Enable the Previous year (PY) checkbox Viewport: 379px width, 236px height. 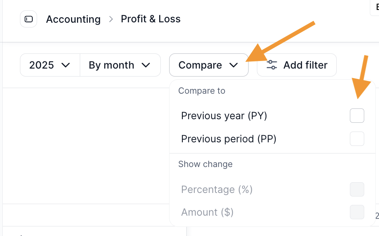pyautogui.click(x=357, y=116)
